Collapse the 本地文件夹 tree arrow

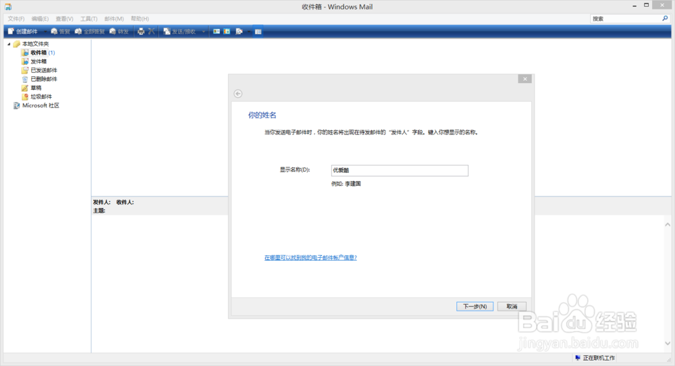[9, 44]
